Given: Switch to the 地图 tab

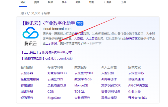Looking at the screenshot, I should pyautogui.click(x=92, y=2).
